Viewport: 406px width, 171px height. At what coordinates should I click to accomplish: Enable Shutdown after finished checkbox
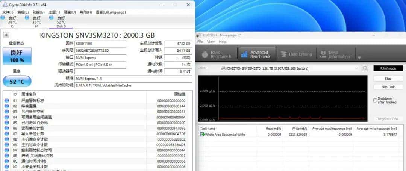tap(375, 100)
